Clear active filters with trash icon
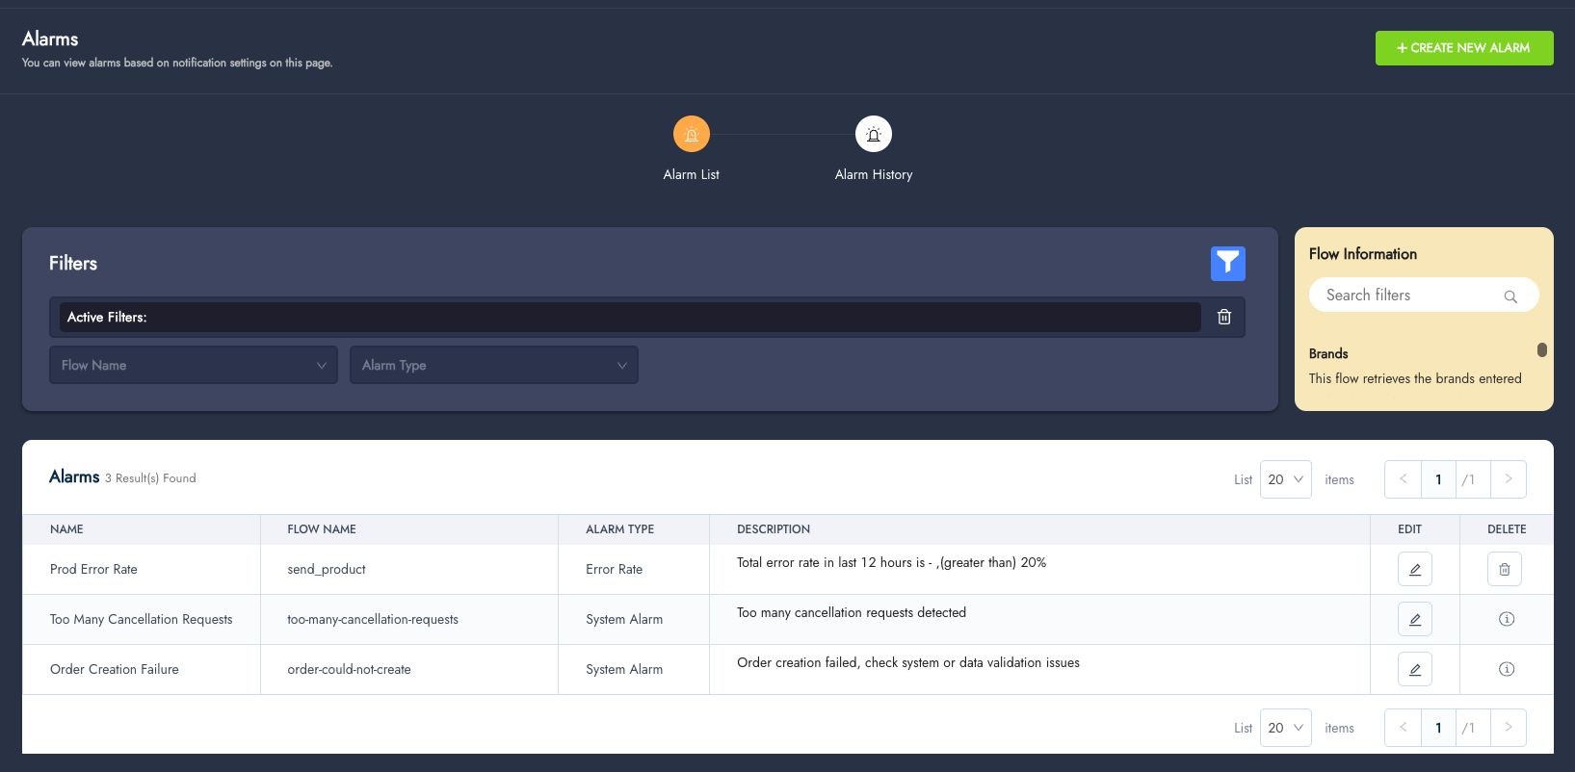The width and height of the screenshot is (1575, 772). tap(1223, 317)
